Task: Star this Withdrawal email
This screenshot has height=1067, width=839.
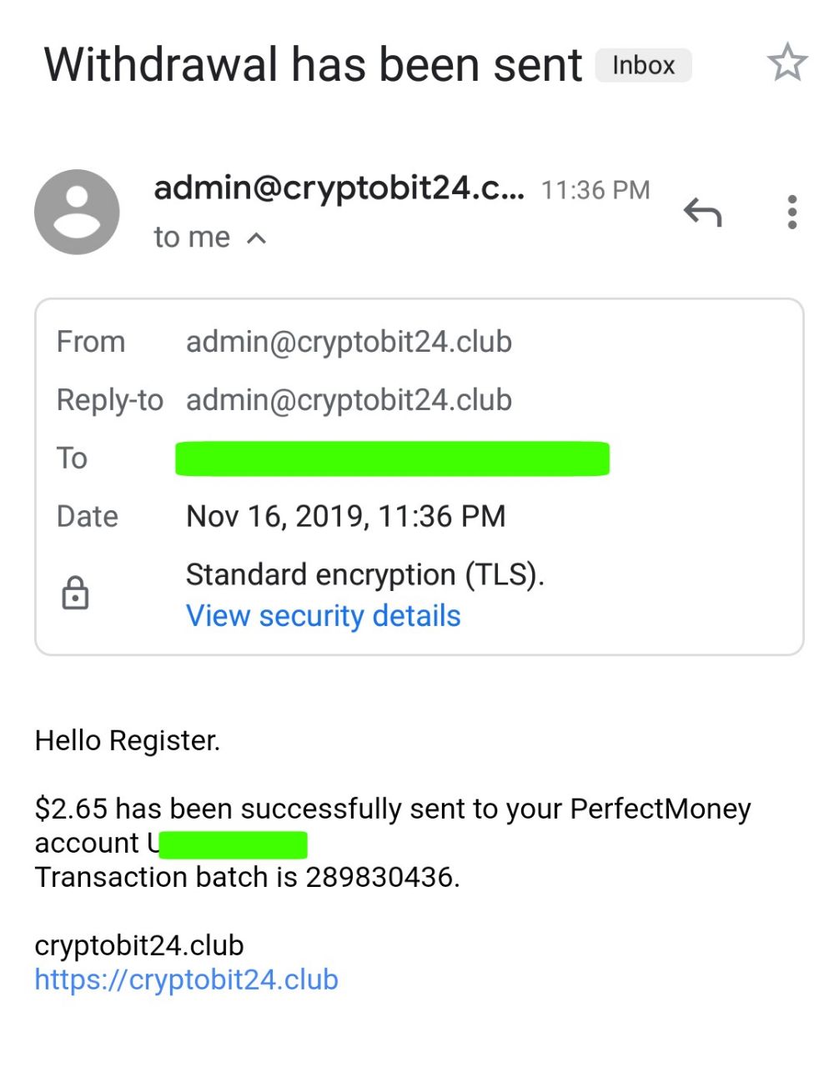Action: click(x=786, y=64)
